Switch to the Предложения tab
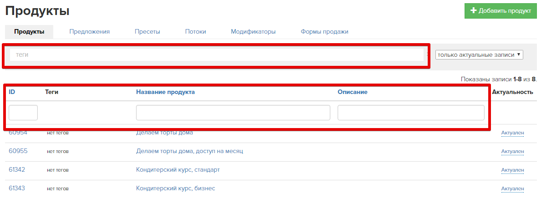Image resolution: width=541 pixels, height=198 pixels. tap(89, 32)
